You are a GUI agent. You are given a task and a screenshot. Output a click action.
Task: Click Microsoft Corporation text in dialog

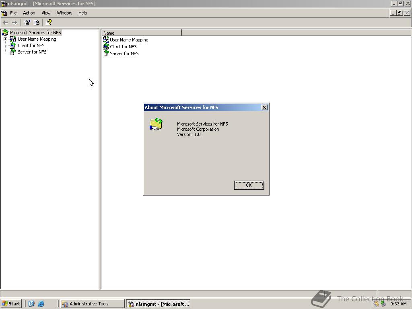pos(198,129)
